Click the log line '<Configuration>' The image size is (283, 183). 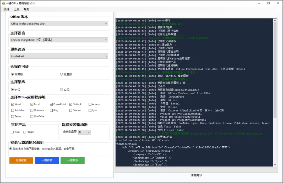point(127,144)
